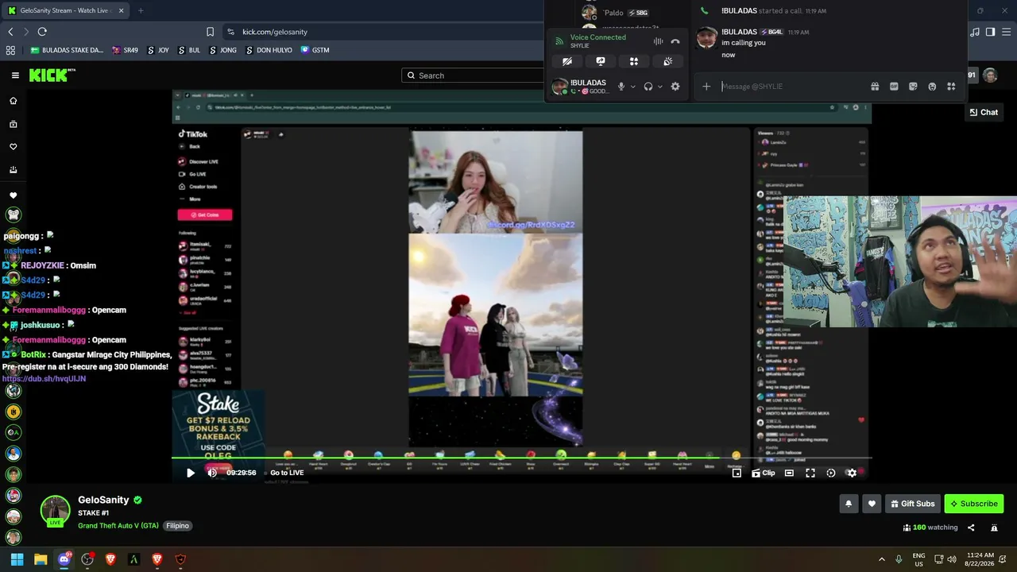1017x572 pixels.
Task: Open Grand Theft Auto V category link
Action: pyautogui.click(x=118, y=526)
